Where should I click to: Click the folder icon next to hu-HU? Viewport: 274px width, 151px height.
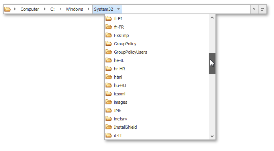[x=109, y=85]
